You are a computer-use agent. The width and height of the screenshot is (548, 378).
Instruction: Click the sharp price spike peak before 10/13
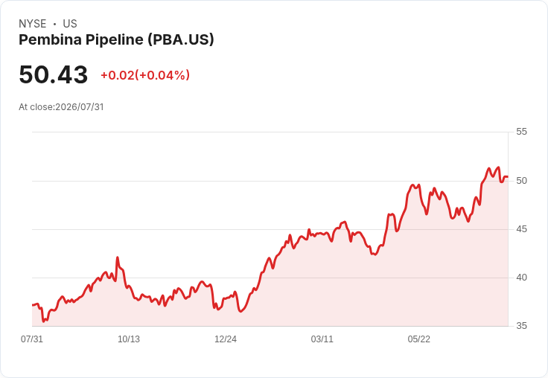click(x=118, y=257)
